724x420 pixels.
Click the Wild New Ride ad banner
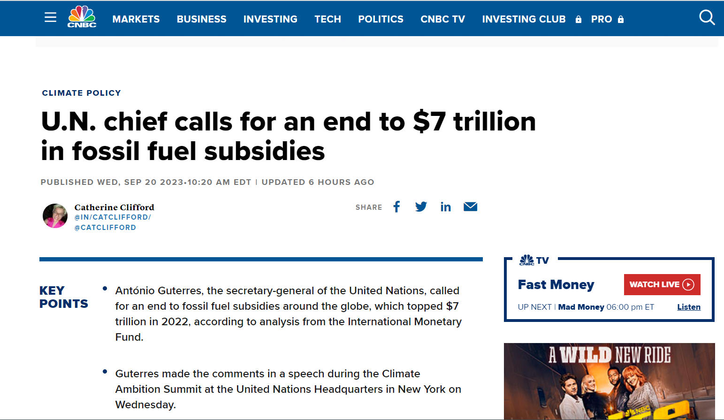tap(609, 381)
